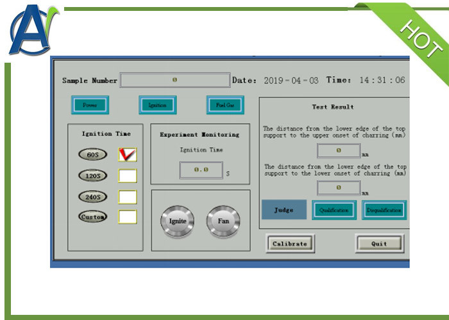Click the Sample Number input field
This screenshot has height=320, width=449.
tap(174, 80)
